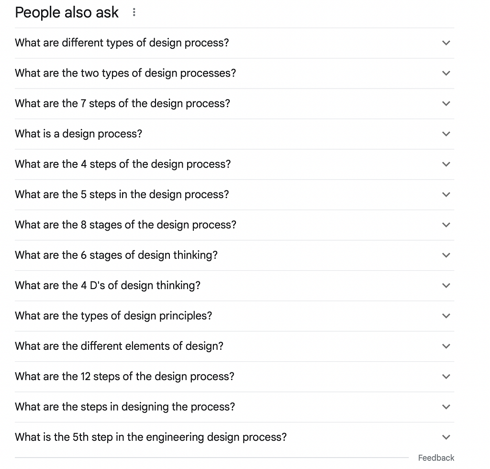This screenshot has width=490, height=469.
Task: Open the "5 steps in the design process" question
Action: (x=446, y=195)
